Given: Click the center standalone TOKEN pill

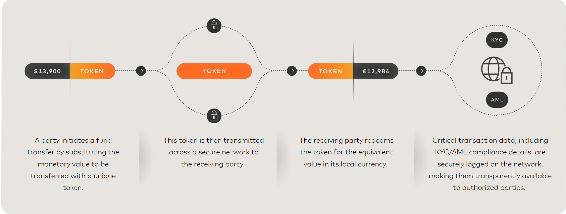Looking at the screenshot, I should (x=214, y=71).
